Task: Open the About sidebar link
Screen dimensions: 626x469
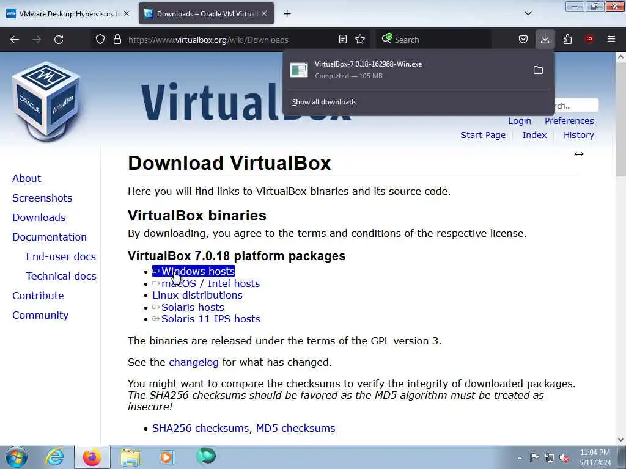Action: click(x=27, y=178)
